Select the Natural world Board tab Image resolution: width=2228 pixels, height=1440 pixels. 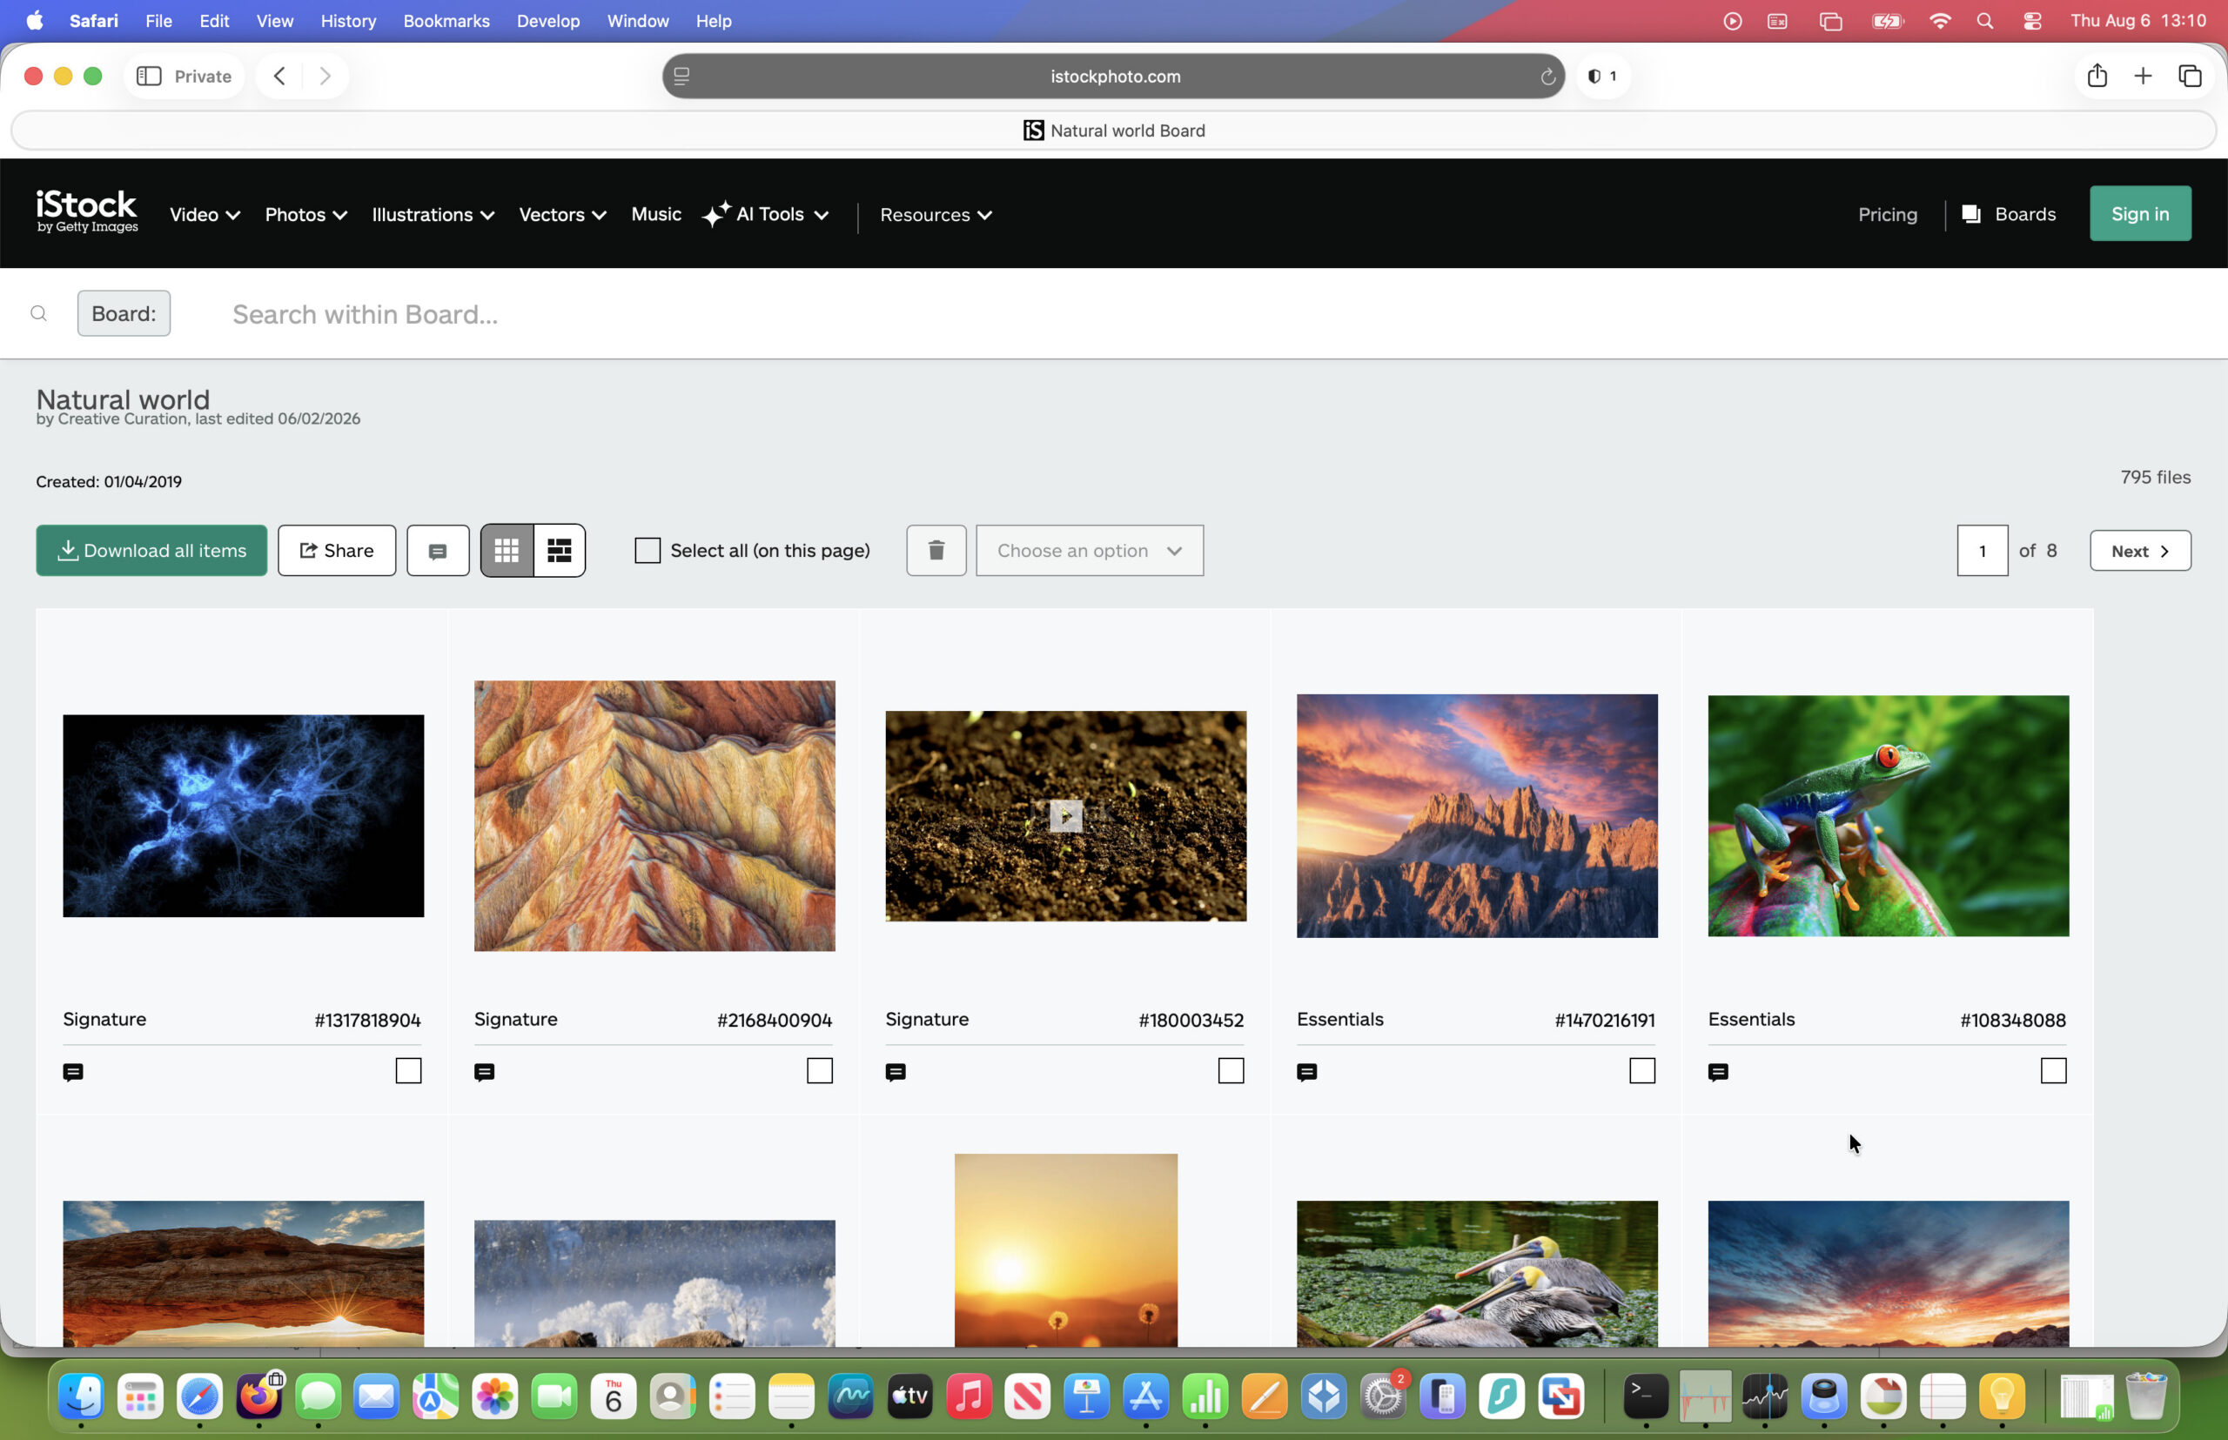(x=1113, y=131)
